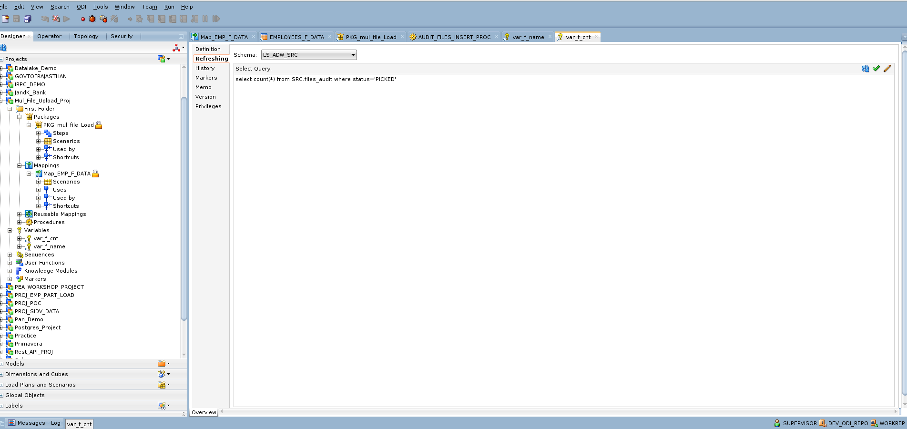Click the Dimensions and Cubes new icon
This screenshot has width=907, height=429.
[162, 374]
